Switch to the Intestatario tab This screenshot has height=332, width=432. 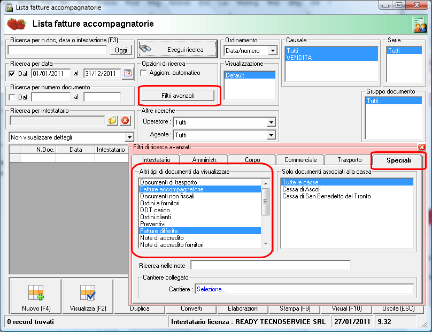coord(156,160)
